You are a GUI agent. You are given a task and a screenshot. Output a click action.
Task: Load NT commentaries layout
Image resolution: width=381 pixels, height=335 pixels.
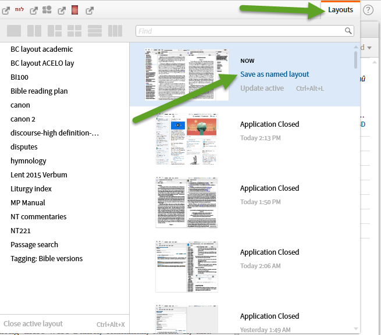click(x=38, y=217)
